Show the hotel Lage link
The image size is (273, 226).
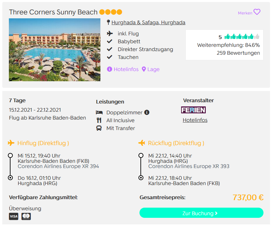(x=154, y=69)
